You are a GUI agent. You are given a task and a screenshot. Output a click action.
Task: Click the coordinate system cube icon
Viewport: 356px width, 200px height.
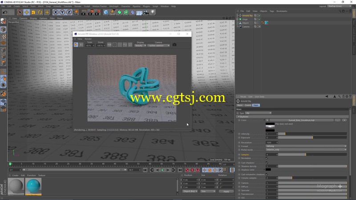point(76,12)
